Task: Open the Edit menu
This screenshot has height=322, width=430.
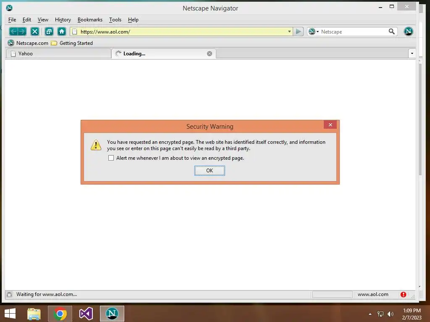Action: pos(26,20)
